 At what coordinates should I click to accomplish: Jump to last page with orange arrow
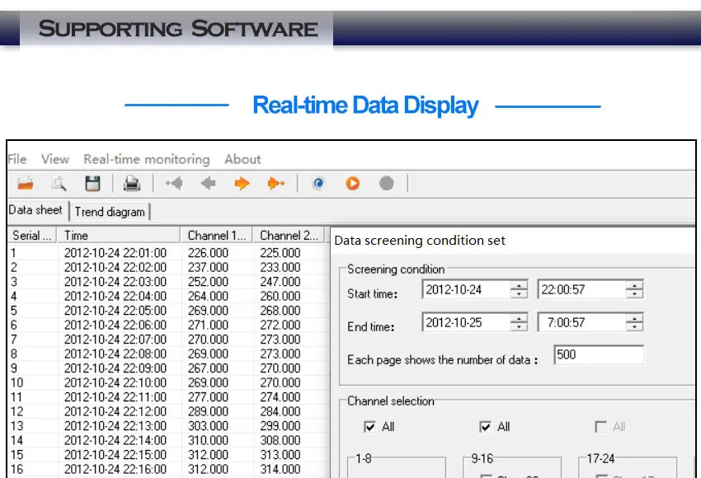click(x=276, y=184)
